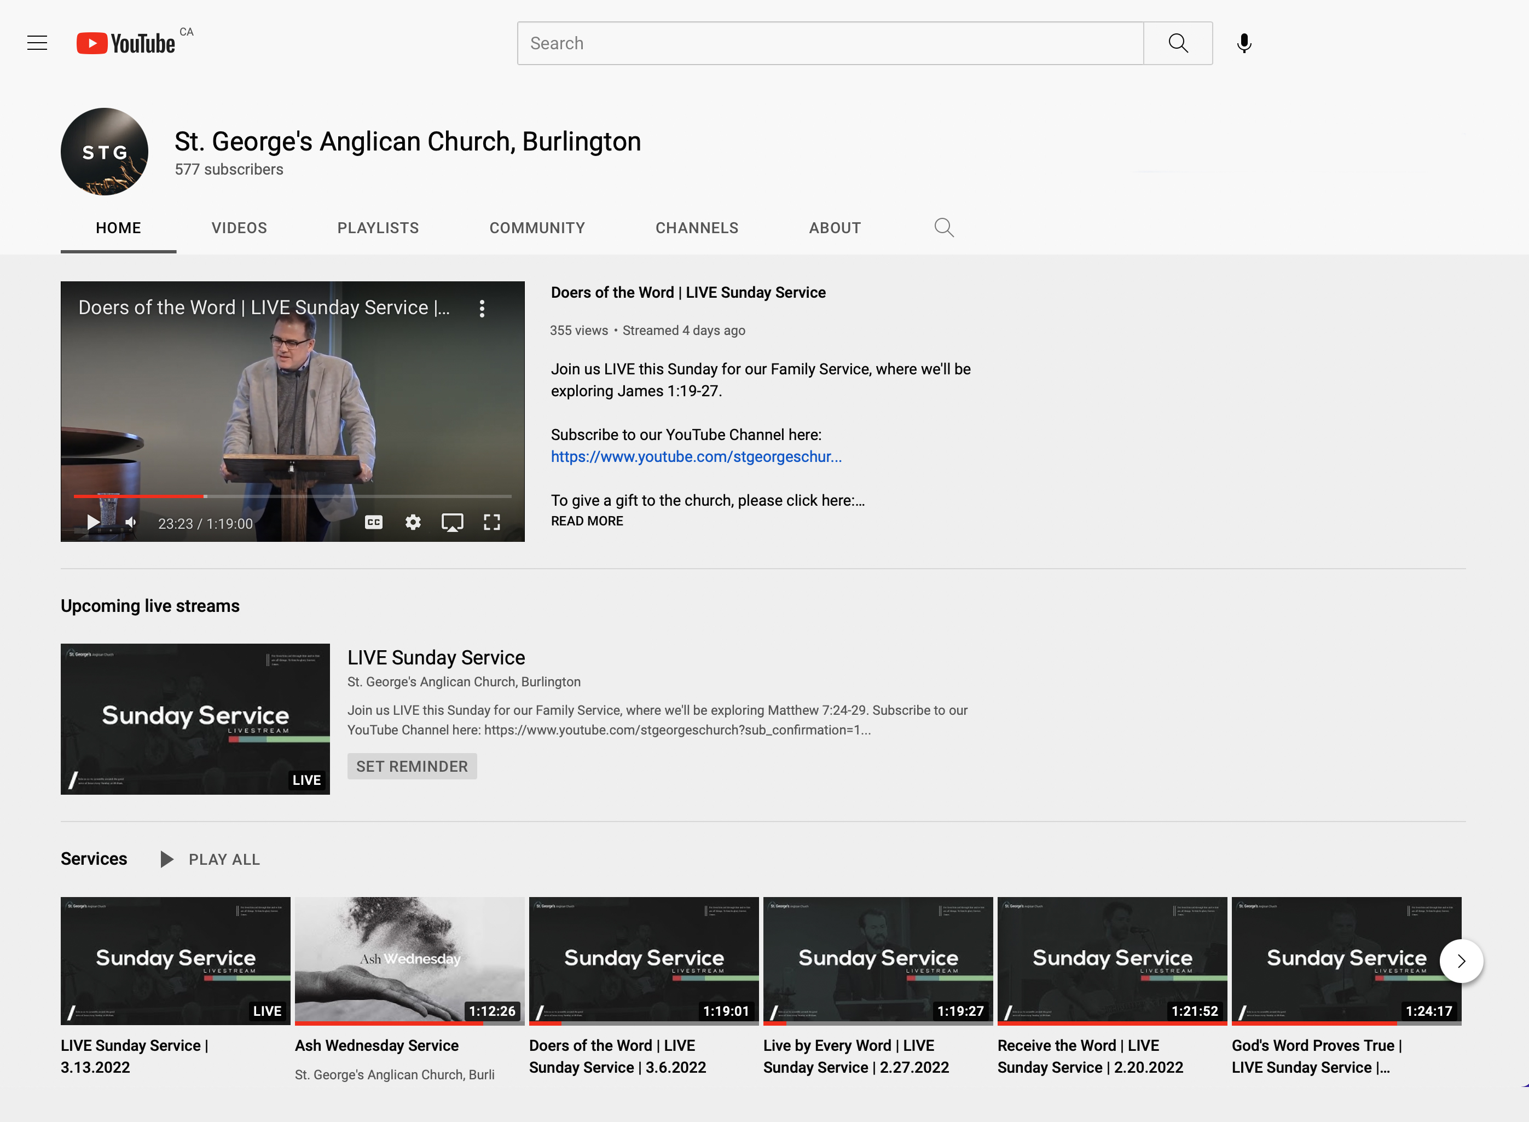1529x1122 pixels.
Task: Open the 1:24:17 Sunday Service thumbnail
Action: coord(1346,961)
